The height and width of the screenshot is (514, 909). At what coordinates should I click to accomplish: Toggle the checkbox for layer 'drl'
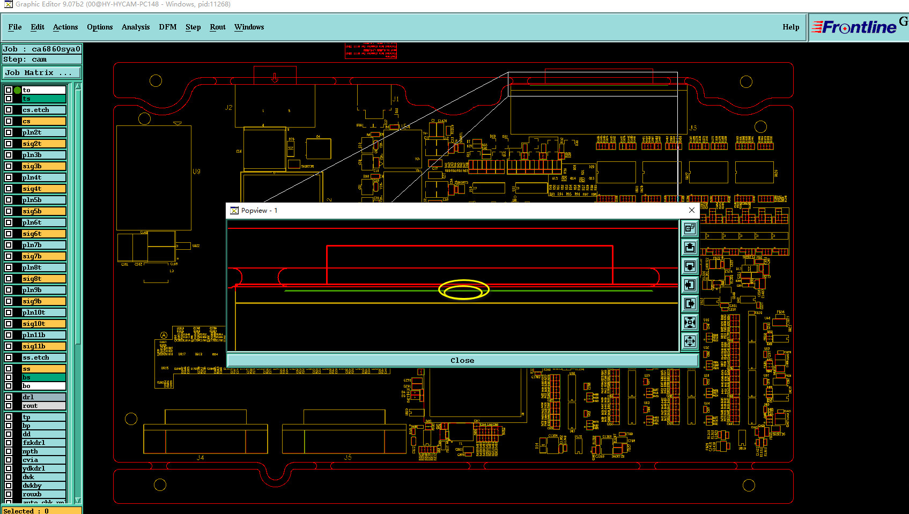pos(9,397)
